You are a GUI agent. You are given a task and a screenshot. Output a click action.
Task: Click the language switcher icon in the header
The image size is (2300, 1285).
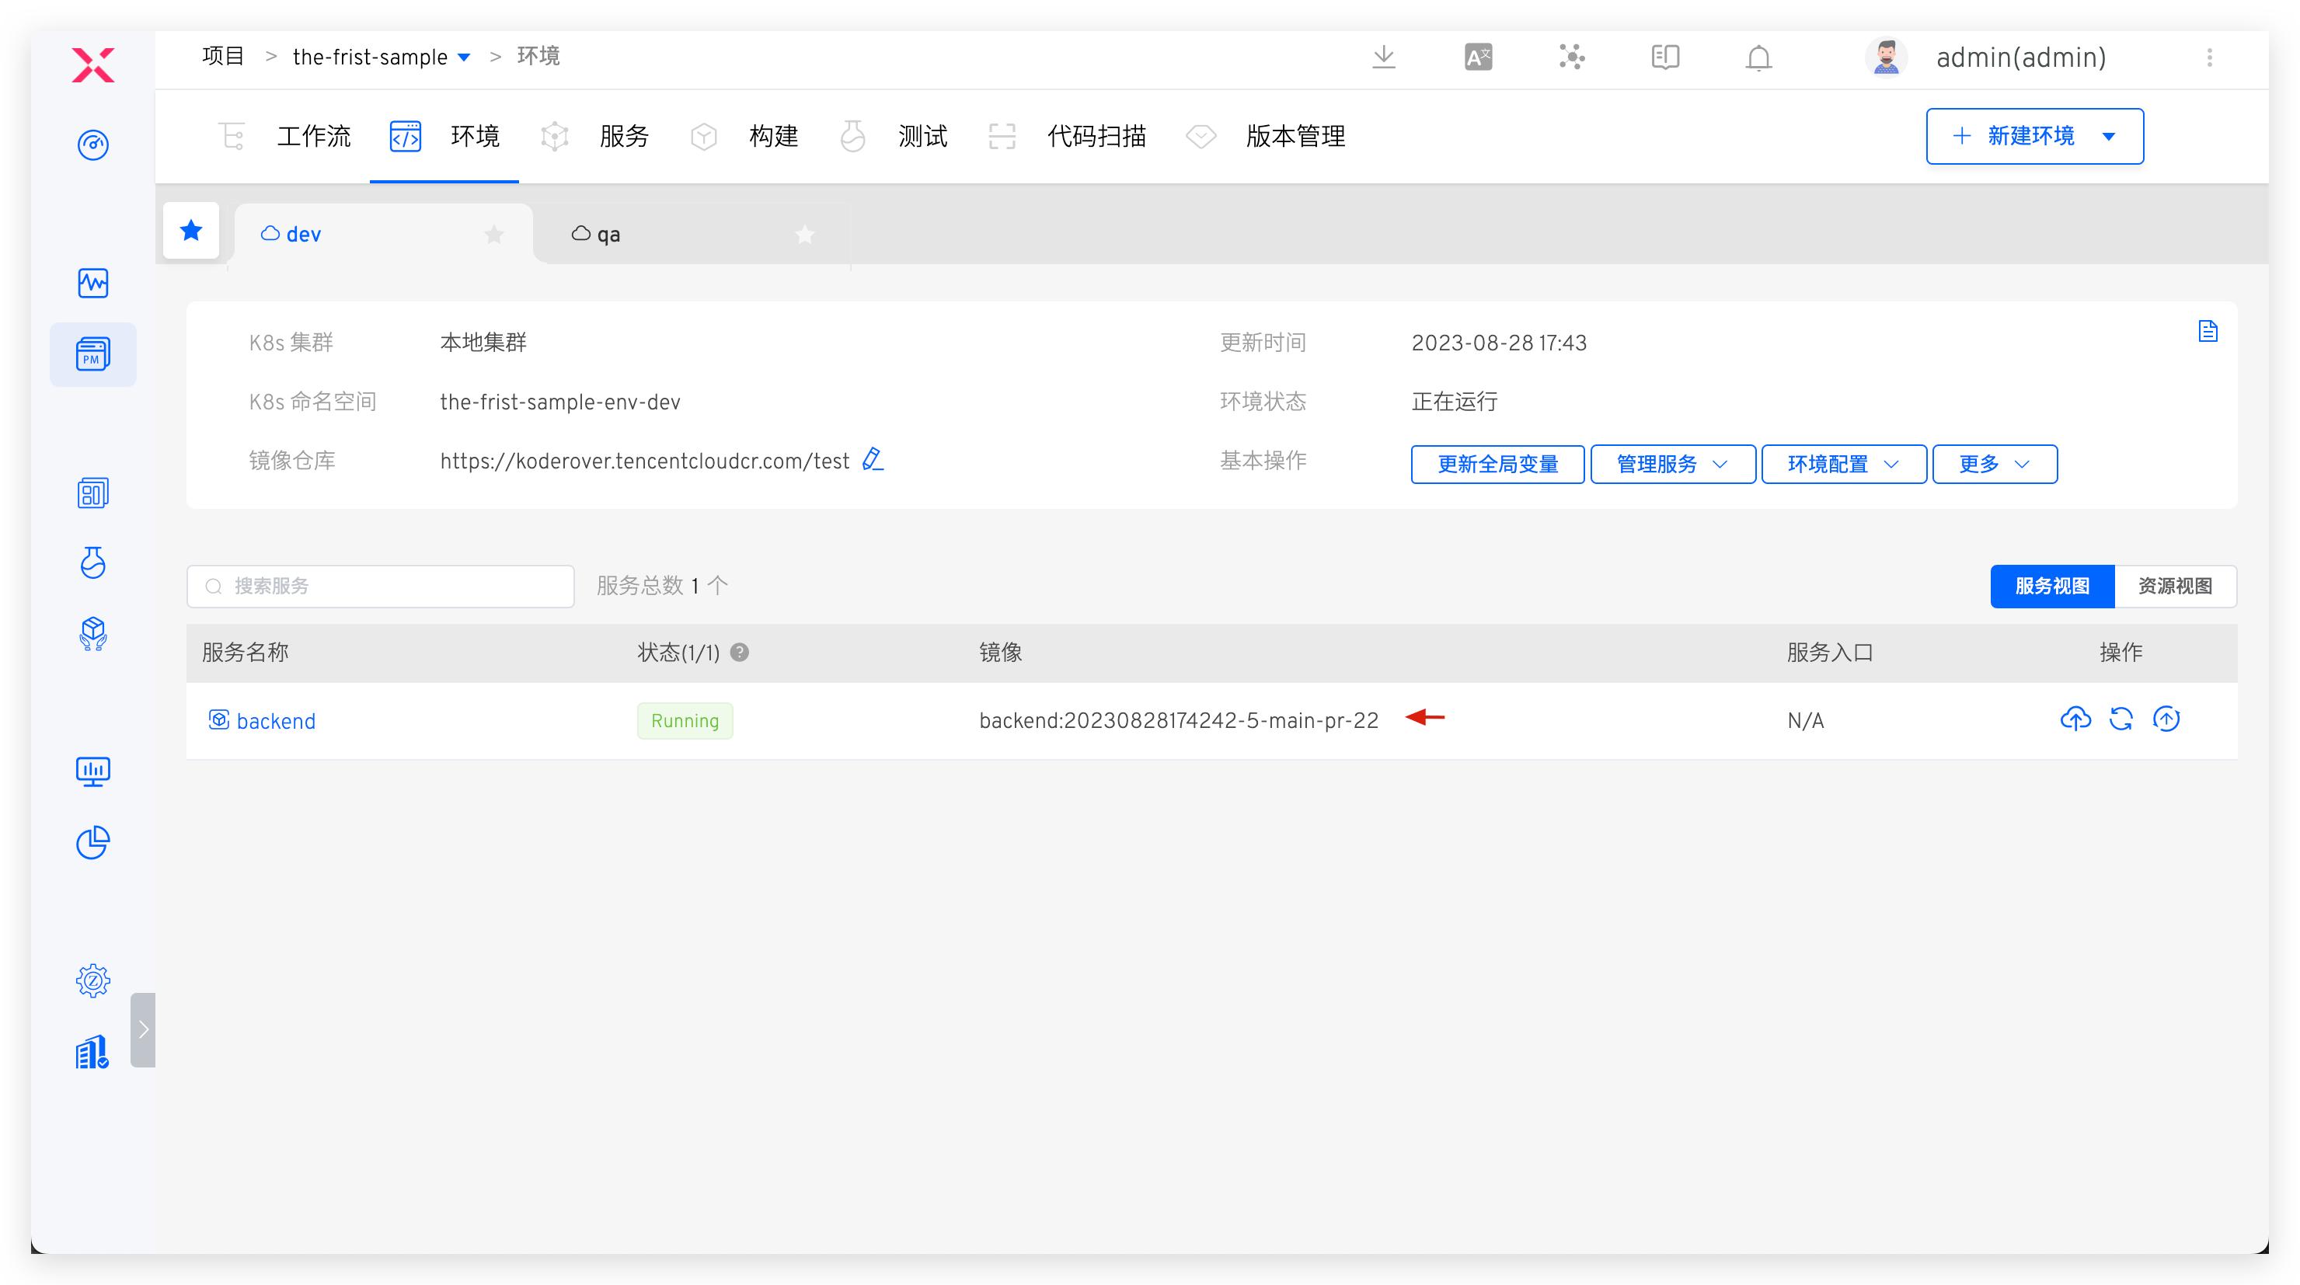click(1478, 56)
